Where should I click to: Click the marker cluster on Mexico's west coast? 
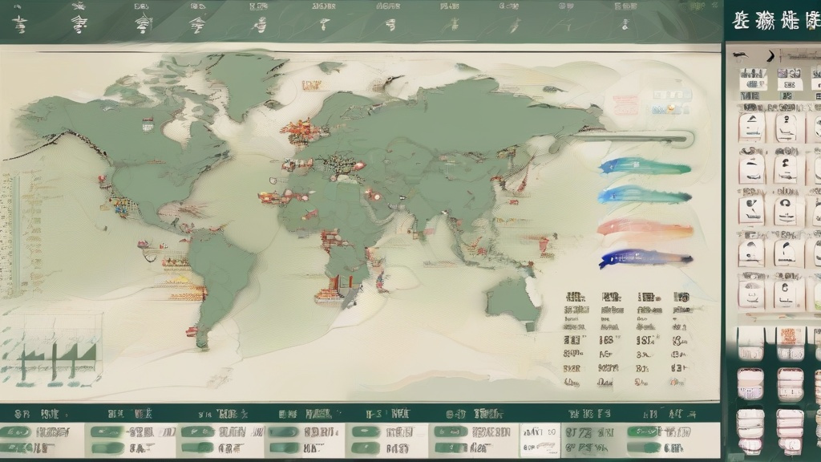pos(120,205)
